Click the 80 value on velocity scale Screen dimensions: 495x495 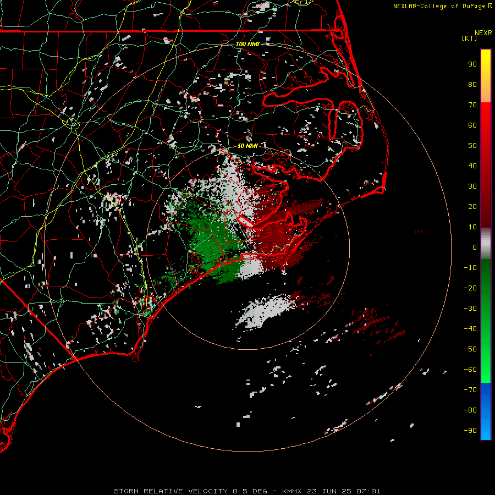point(472,84)
